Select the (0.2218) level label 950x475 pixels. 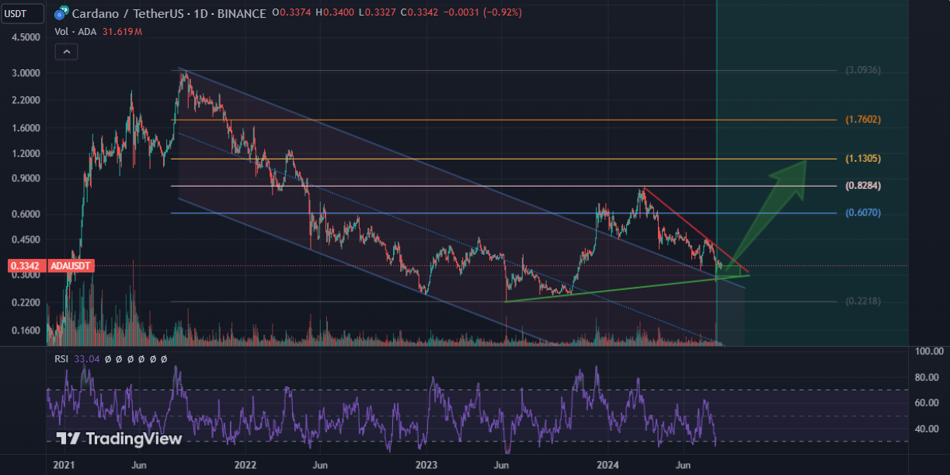click(x=863, y=301)
